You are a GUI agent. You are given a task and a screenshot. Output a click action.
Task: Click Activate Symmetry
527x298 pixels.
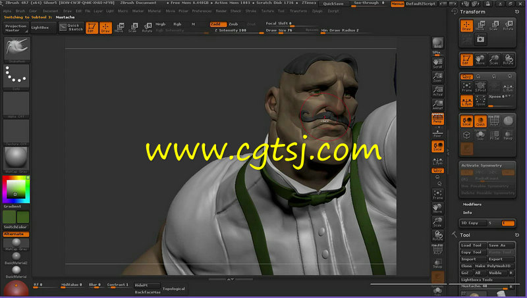coord(482,165)
